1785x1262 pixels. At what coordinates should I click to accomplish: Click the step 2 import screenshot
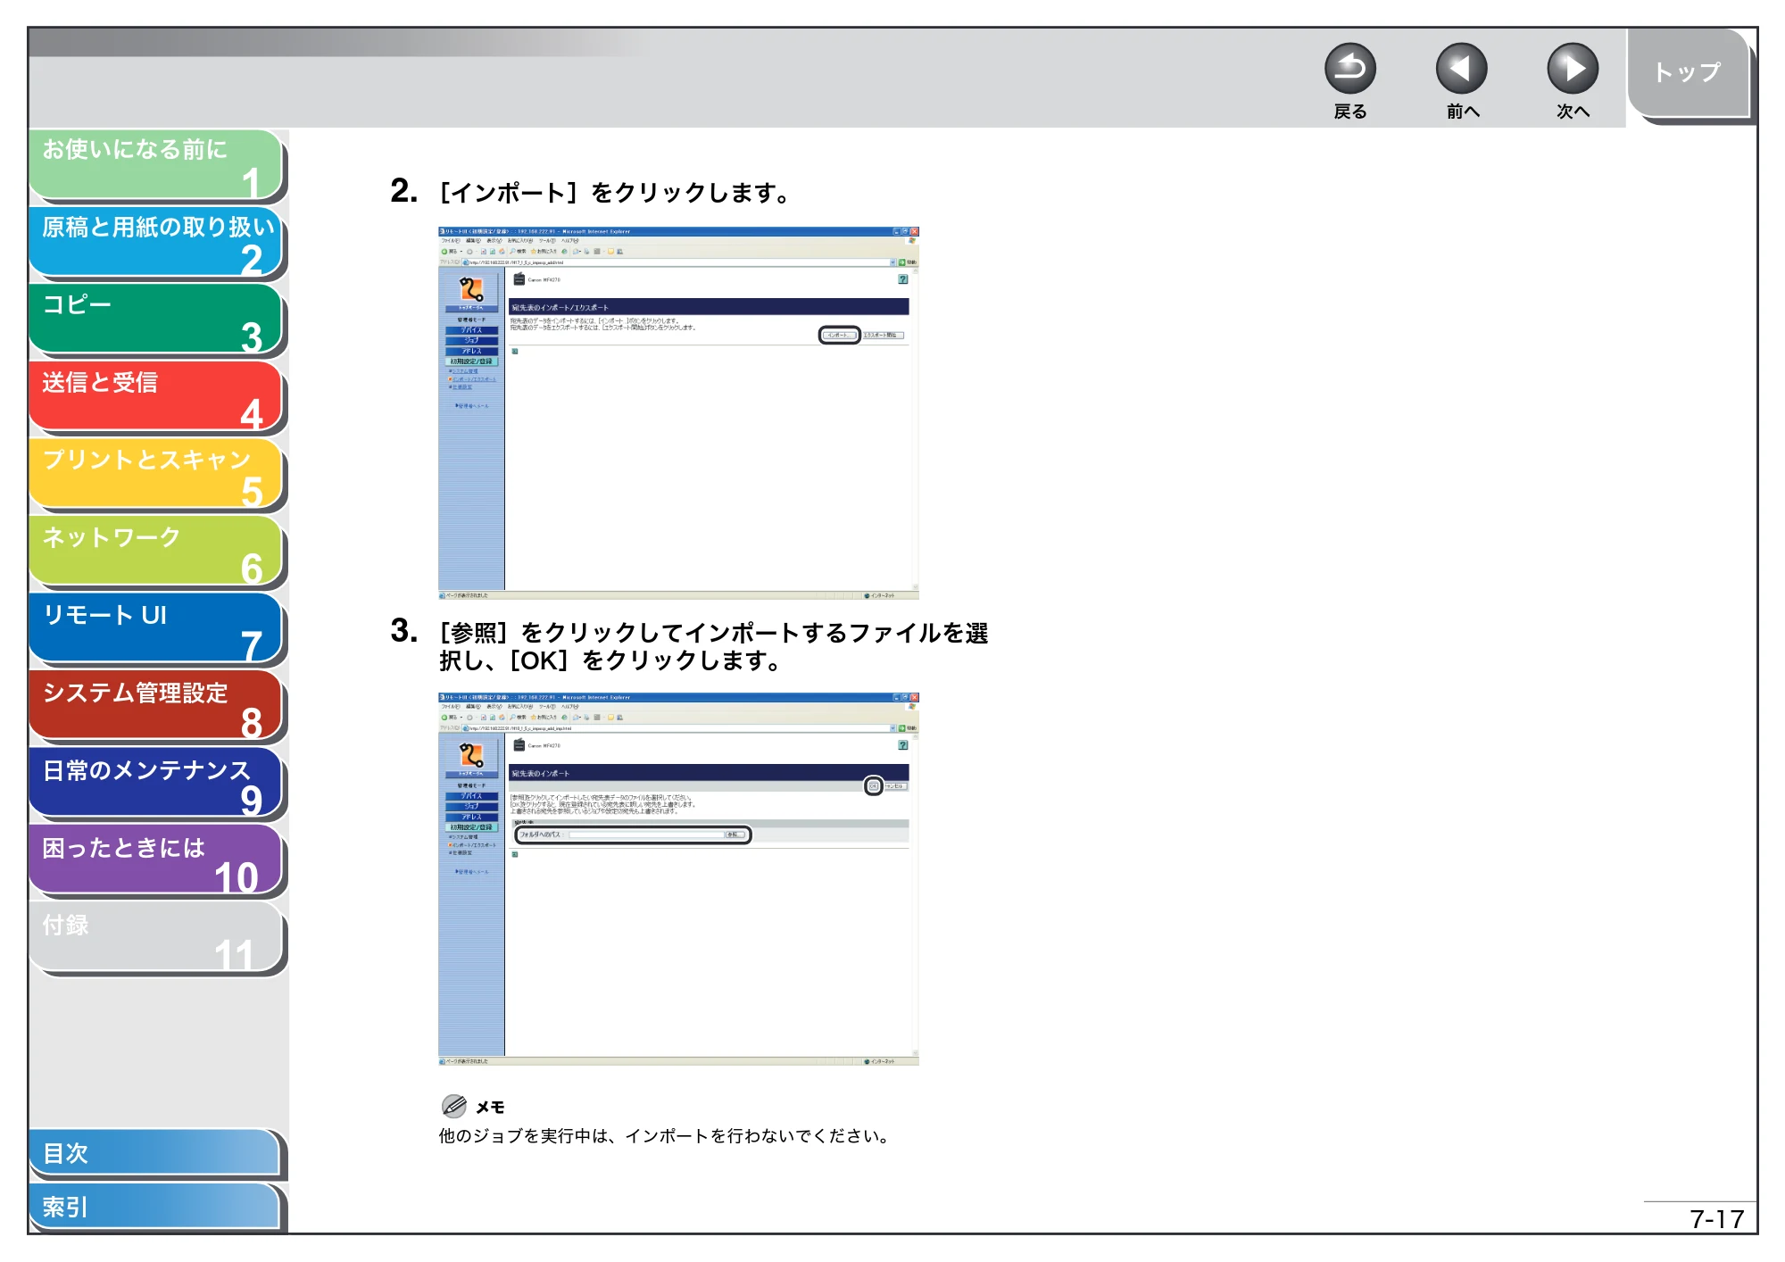click(678, 413)
